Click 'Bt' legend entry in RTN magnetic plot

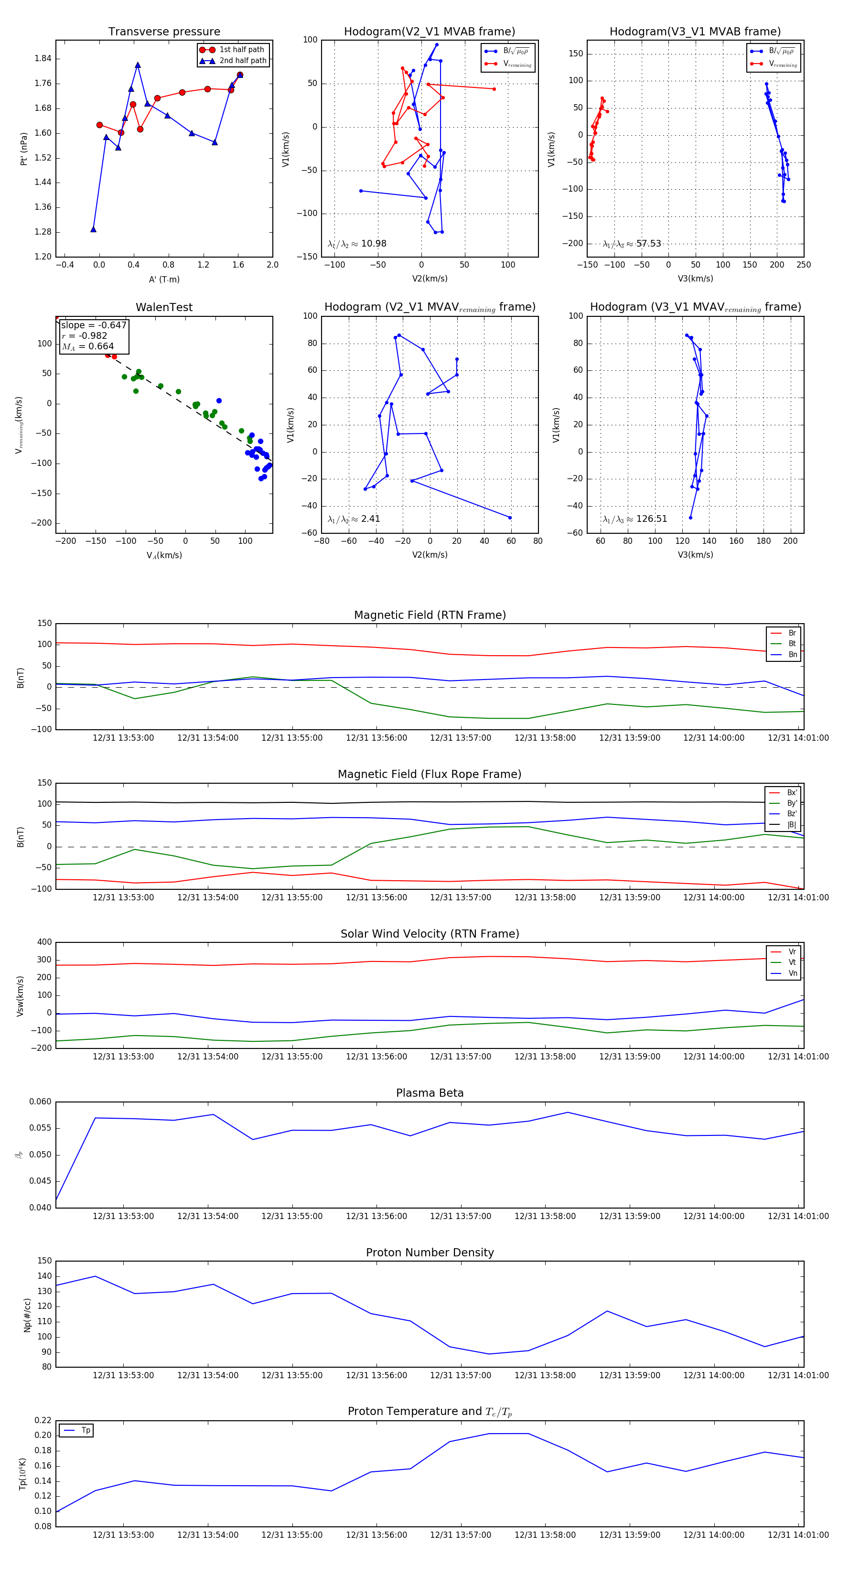click(784, 643)
